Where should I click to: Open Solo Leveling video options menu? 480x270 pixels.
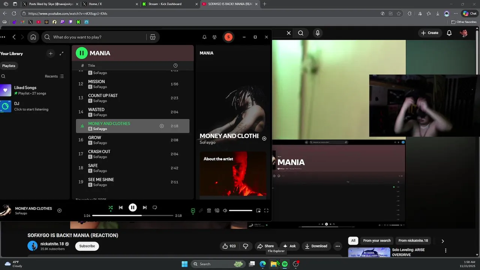point(445,250)
